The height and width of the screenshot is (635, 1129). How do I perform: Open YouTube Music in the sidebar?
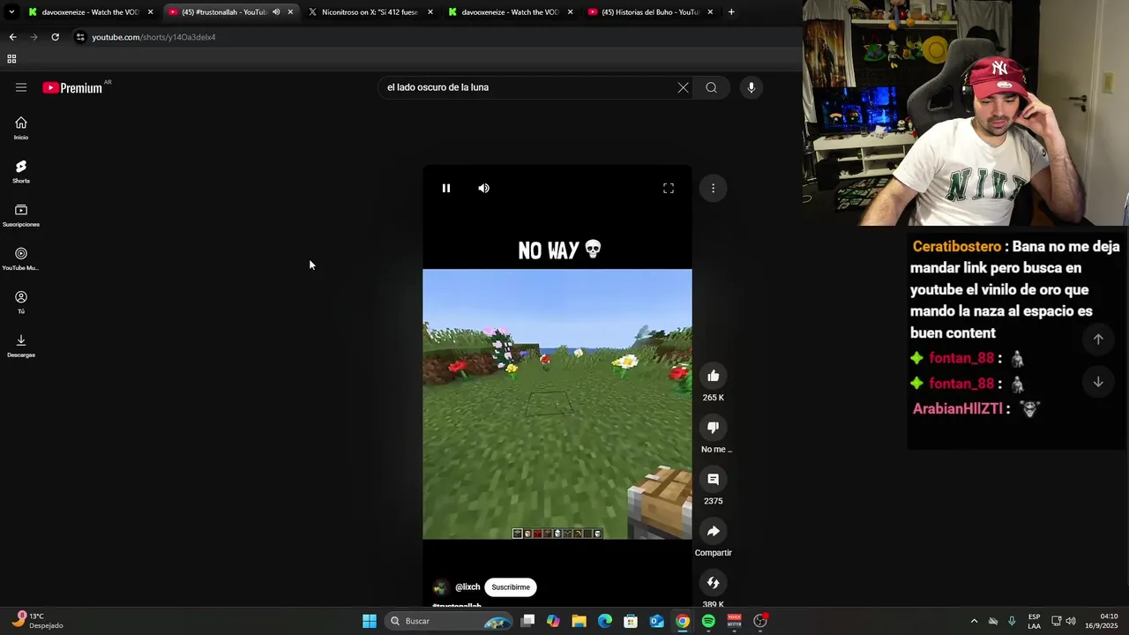point(21,258)
